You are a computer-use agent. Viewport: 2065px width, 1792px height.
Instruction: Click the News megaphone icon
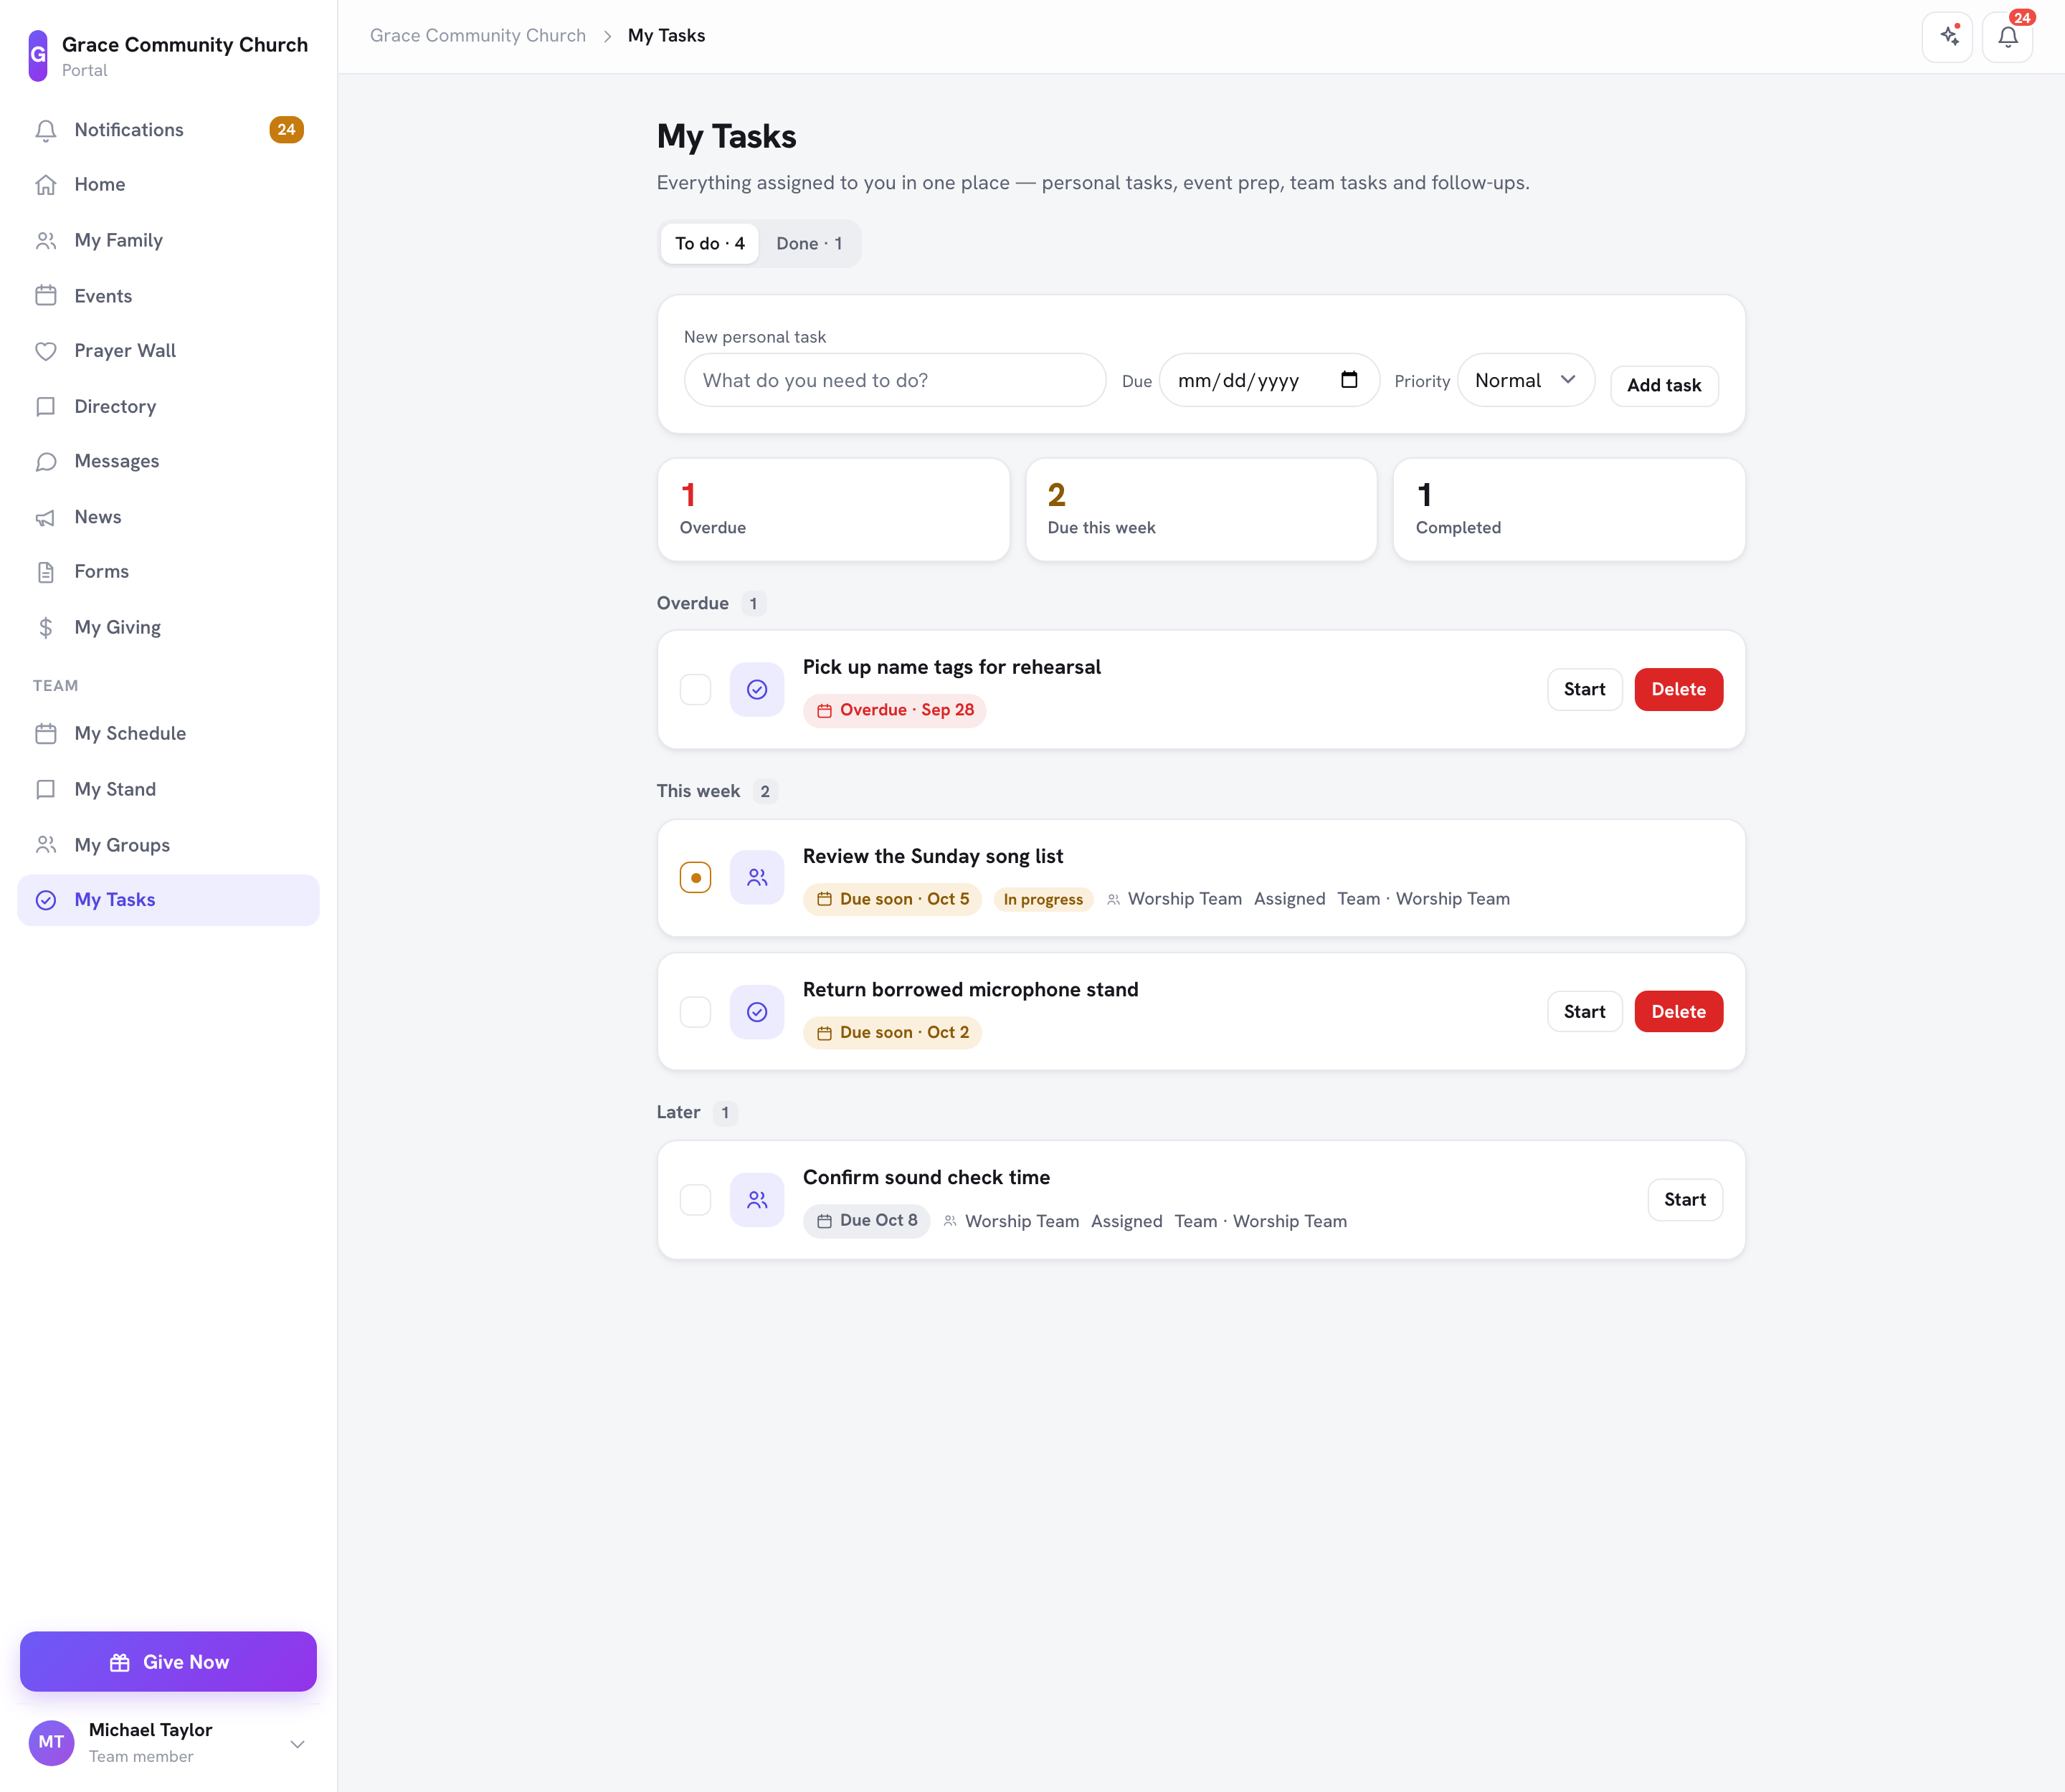(46, 517)
